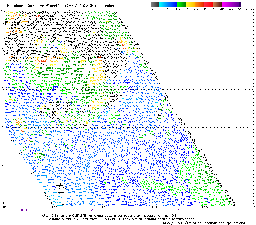Viewport: 256px width, 225px height.
Task: Click the latitude '4' axis label
Action: point(3,127)
